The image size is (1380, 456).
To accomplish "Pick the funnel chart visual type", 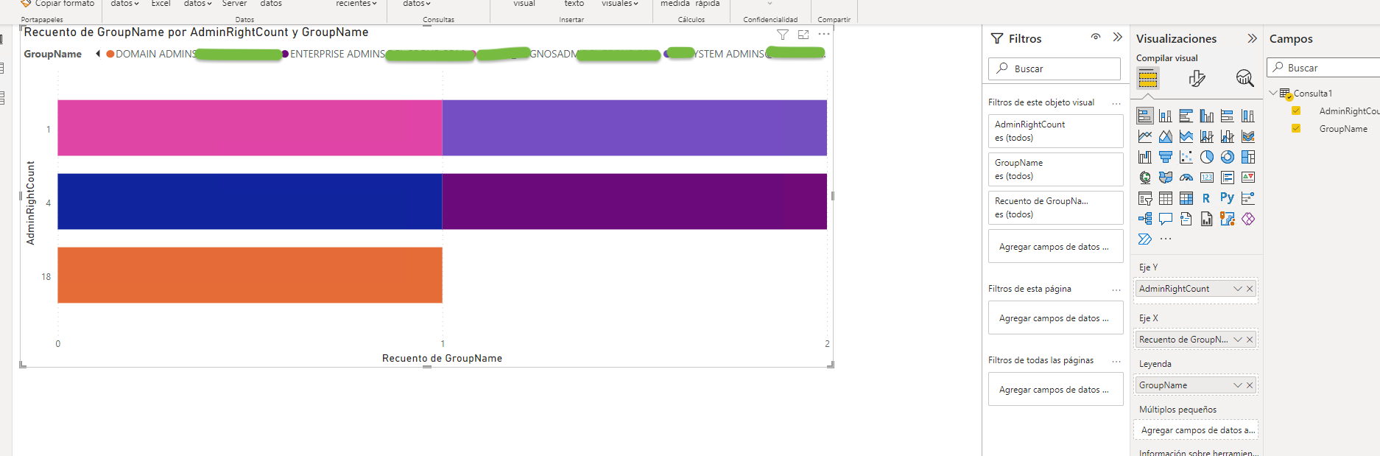I will click(1165, 157).
